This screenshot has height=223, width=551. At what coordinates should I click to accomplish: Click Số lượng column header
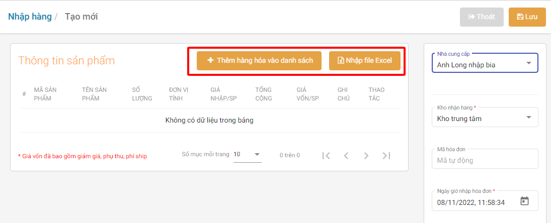[x=142, y=94]
